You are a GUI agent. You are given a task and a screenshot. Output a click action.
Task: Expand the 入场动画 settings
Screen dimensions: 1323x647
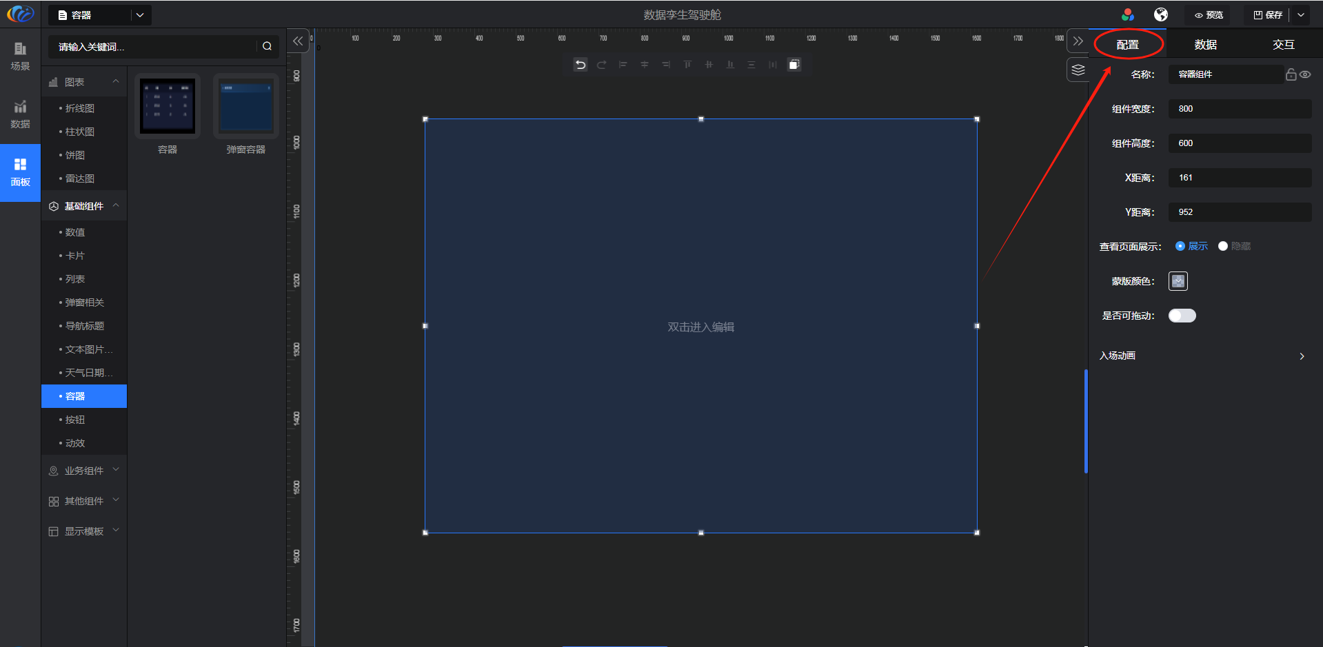pos(1301,356)
